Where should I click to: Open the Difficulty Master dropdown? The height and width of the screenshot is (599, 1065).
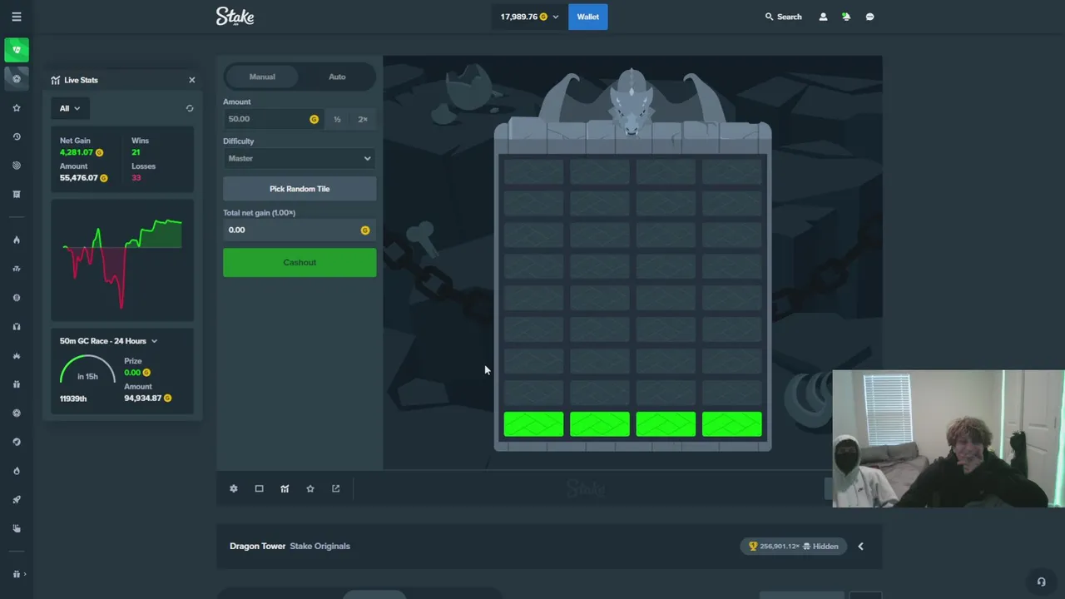pos(300,158)
